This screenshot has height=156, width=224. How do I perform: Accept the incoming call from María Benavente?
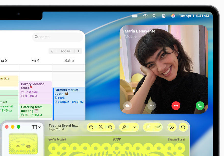point(200,106)
